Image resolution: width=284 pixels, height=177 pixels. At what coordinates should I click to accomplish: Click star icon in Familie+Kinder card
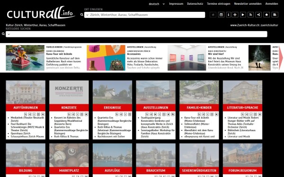[x=216, y=114]
